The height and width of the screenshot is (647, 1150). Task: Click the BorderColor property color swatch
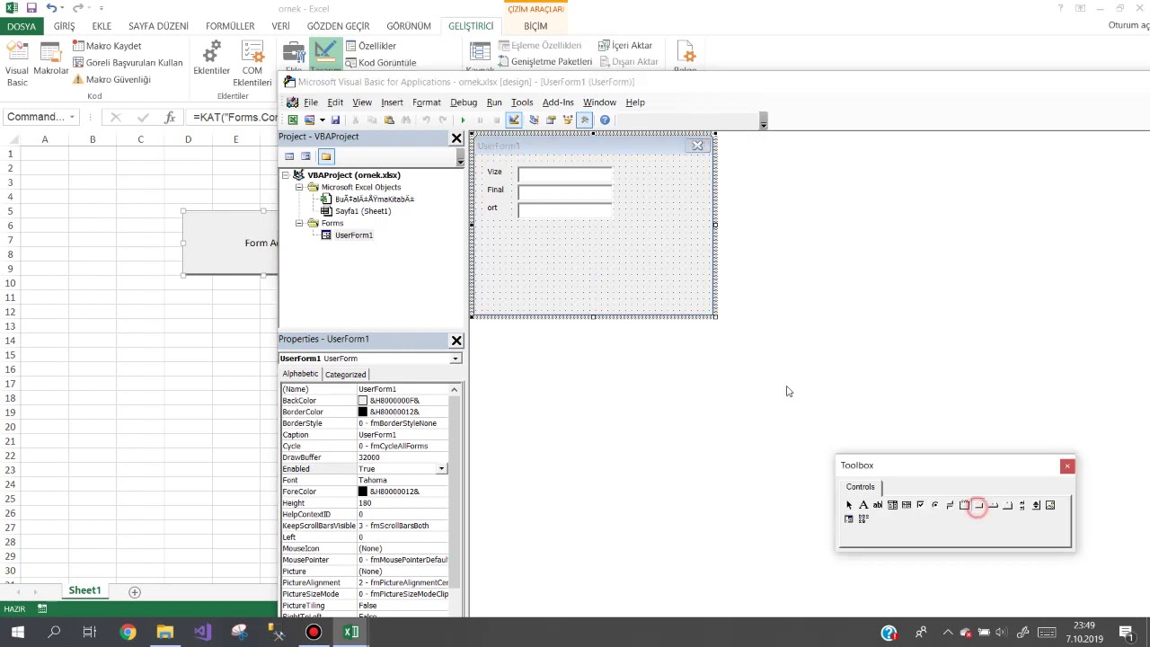[x=363, y=412]
